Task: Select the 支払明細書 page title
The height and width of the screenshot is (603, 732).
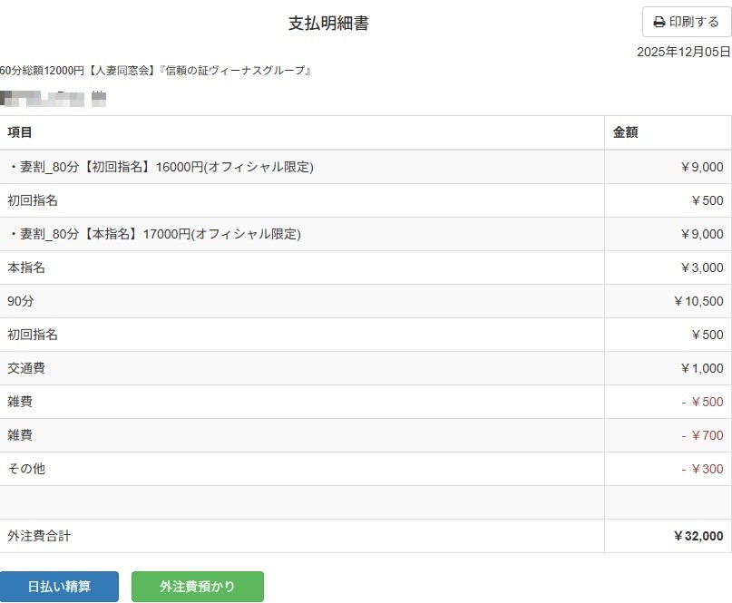Action: click(x=328, y=24)
